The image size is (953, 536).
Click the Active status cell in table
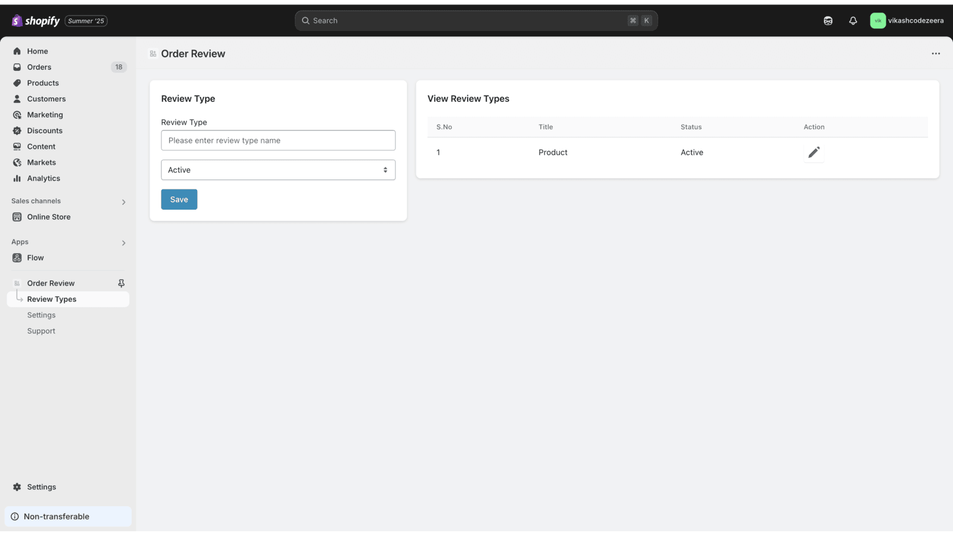(692, 152)
